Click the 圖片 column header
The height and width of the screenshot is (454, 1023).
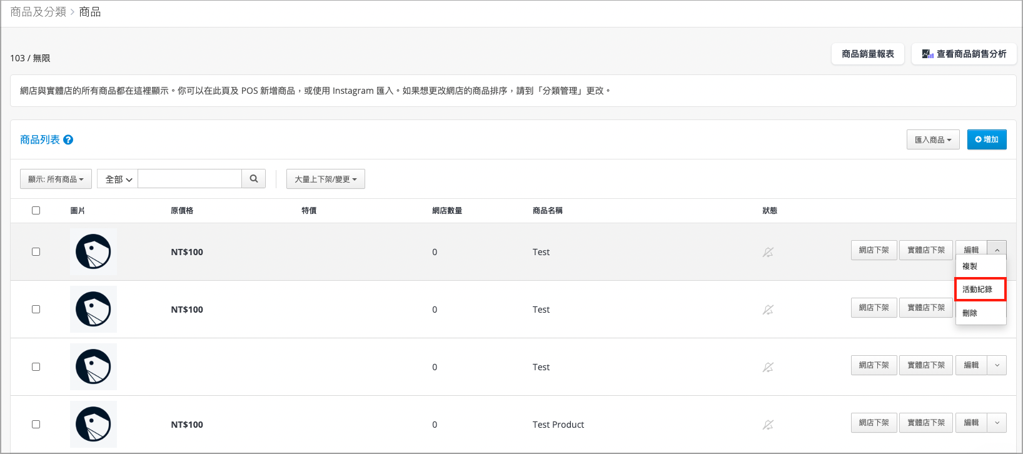click(78, 211)
